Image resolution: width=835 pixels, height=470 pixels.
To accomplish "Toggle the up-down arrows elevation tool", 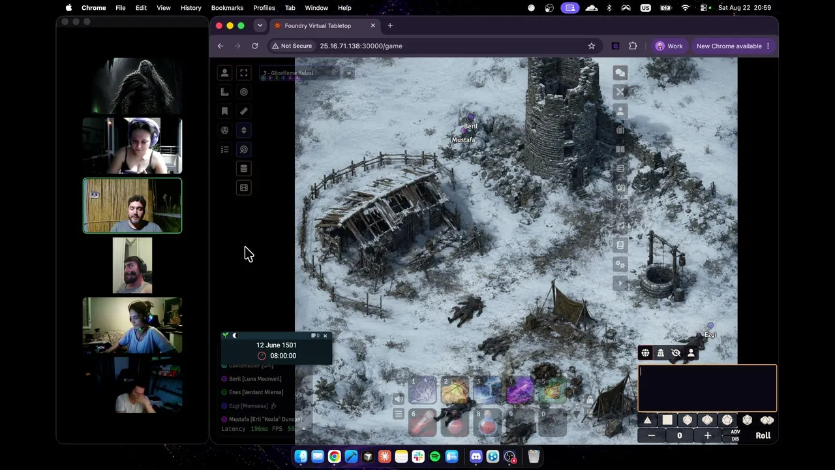I will pyautogui.click(x=244, y=131).
